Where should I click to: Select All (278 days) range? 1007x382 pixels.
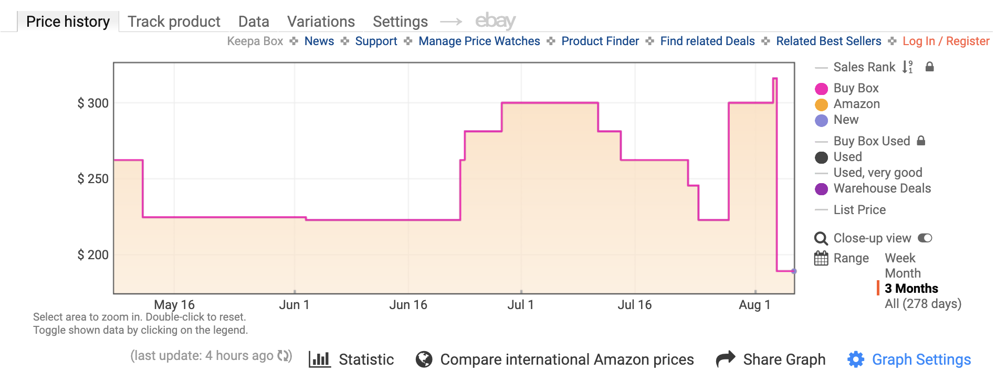923,304
